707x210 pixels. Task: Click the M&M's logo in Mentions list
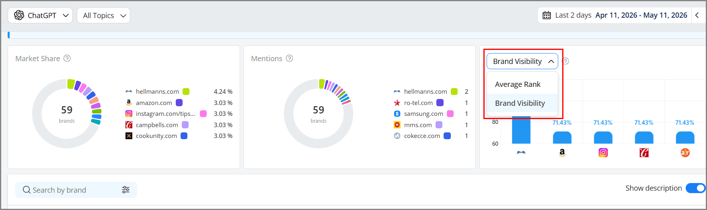pyautogui.click(x=397, y=125)
